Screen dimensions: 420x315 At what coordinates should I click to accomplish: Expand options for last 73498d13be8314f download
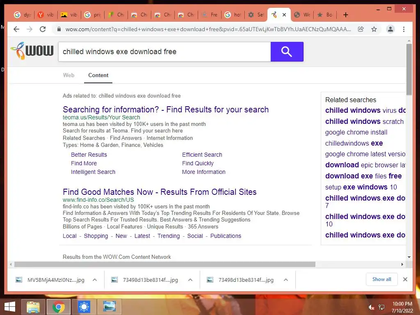click(x=286, y=280)
